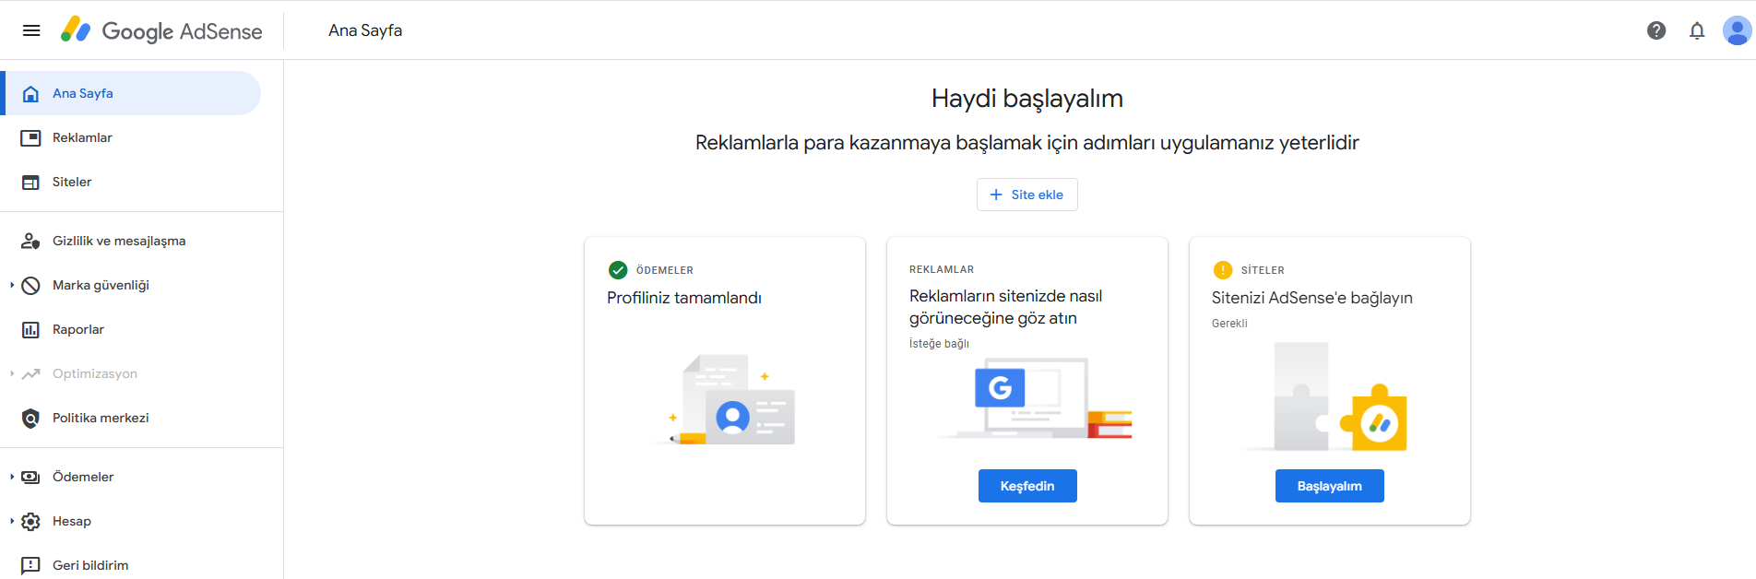Viewport: 1756px width, 579px height.
Task: Click the Optimizasyon trend icon
Action: 30,373
